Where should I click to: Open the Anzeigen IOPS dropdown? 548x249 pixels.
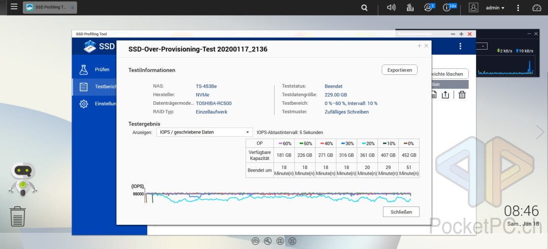[x=204, y=132]
